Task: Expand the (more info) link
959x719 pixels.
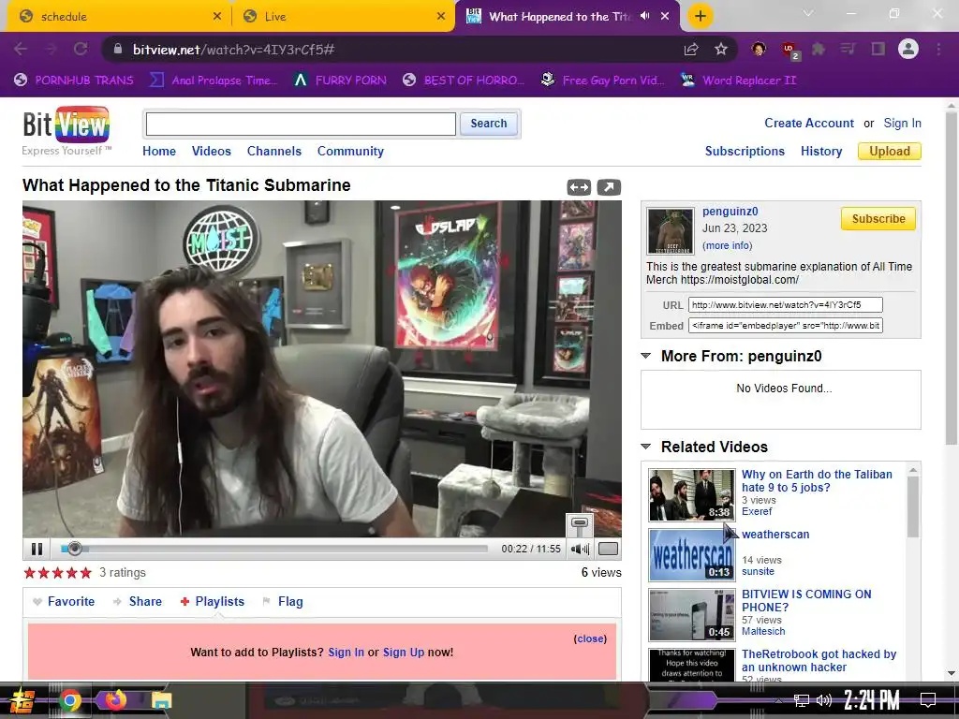Action: (727, 245)
